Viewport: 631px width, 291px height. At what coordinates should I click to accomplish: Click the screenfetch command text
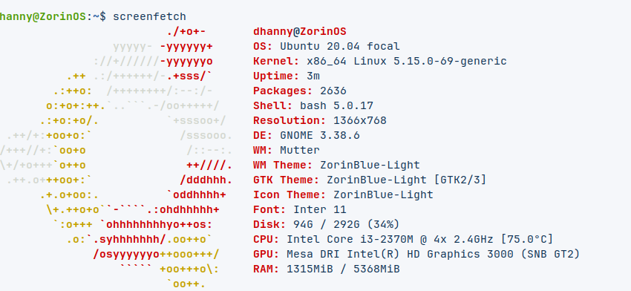[x=149, y=17]
